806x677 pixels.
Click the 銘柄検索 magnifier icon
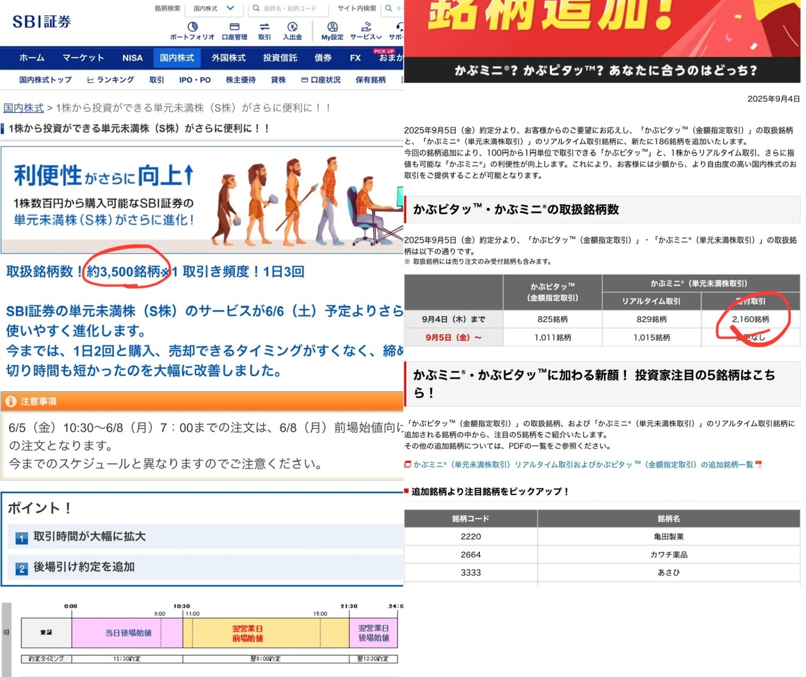[x=256, y=9]
